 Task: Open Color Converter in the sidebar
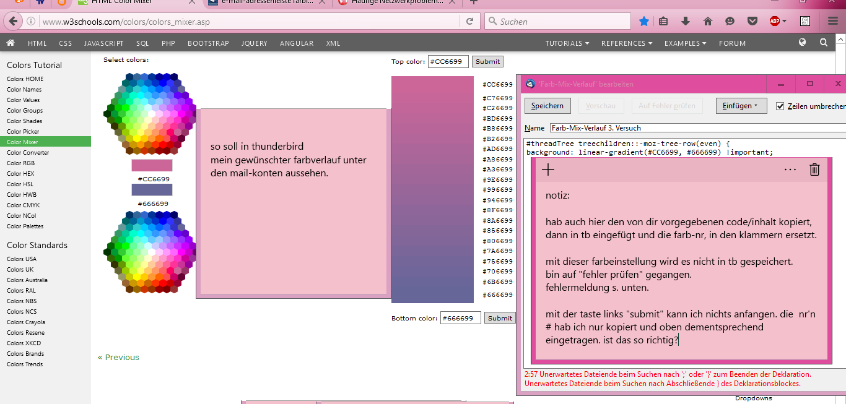(28, 152)
